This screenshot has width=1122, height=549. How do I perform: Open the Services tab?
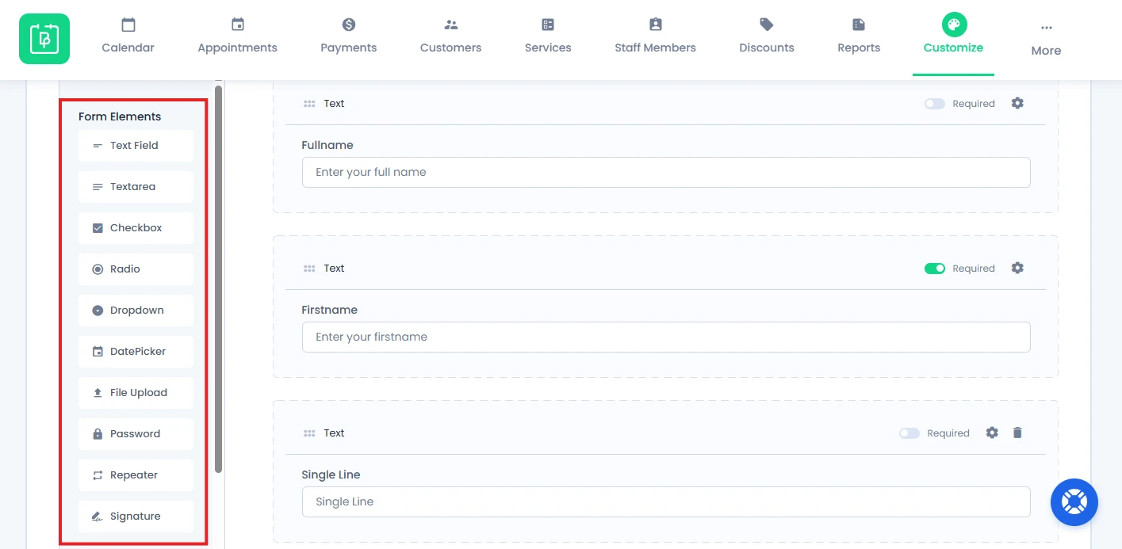pos(548,36)
